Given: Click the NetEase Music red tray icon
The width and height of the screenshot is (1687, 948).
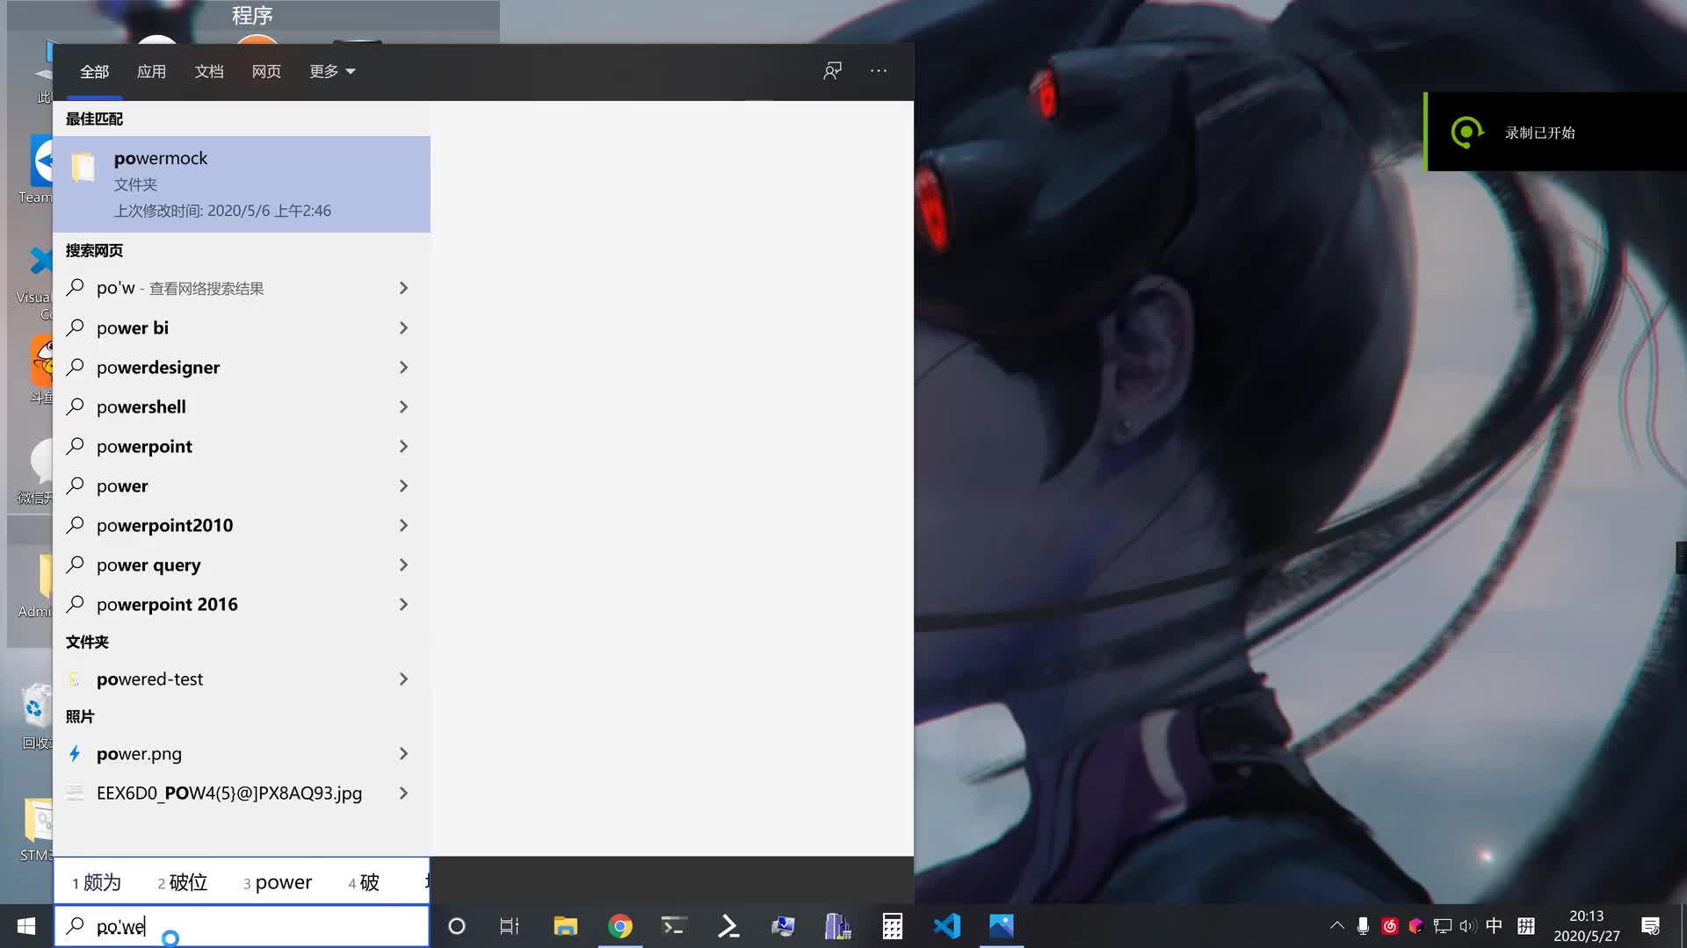Looking at the screenshot, I should tap(1389, 926).
